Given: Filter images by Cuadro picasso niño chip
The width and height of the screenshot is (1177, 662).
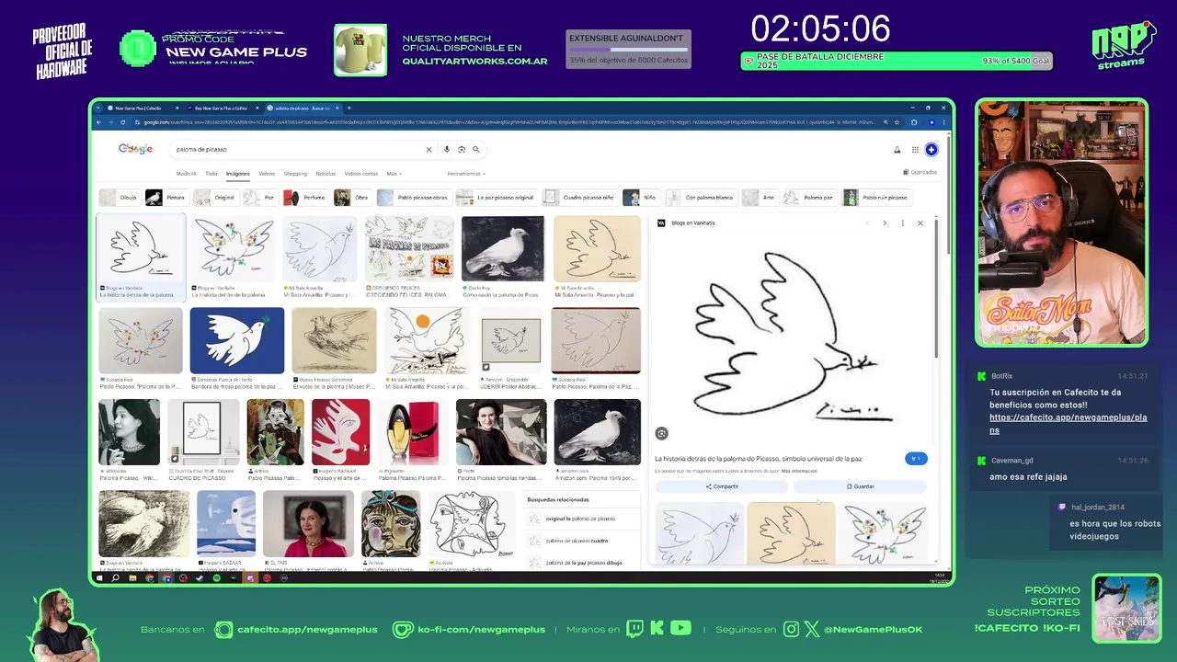Looking at the screenshot, I should tap(579, 198).
